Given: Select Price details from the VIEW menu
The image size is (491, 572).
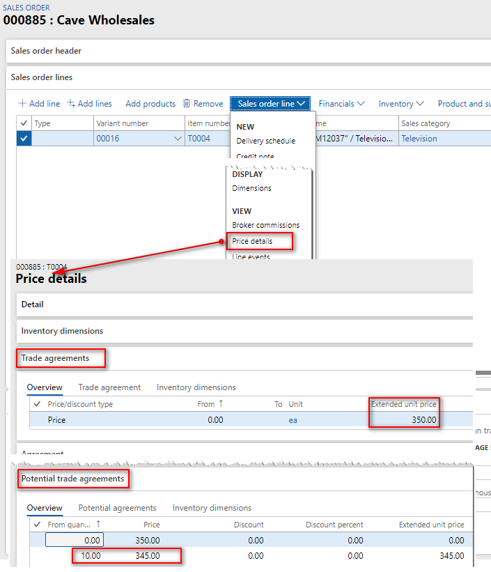Looking at the screenshot, I should (x=254, y=240).
